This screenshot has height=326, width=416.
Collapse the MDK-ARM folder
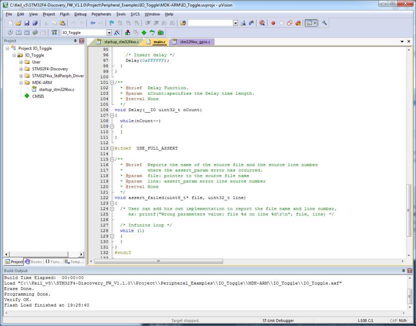pos(21,83)
